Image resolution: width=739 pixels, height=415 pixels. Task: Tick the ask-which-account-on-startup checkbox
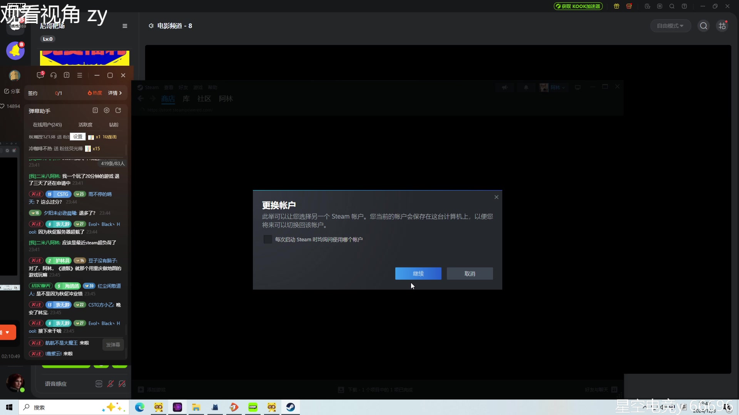coord(268,239)
